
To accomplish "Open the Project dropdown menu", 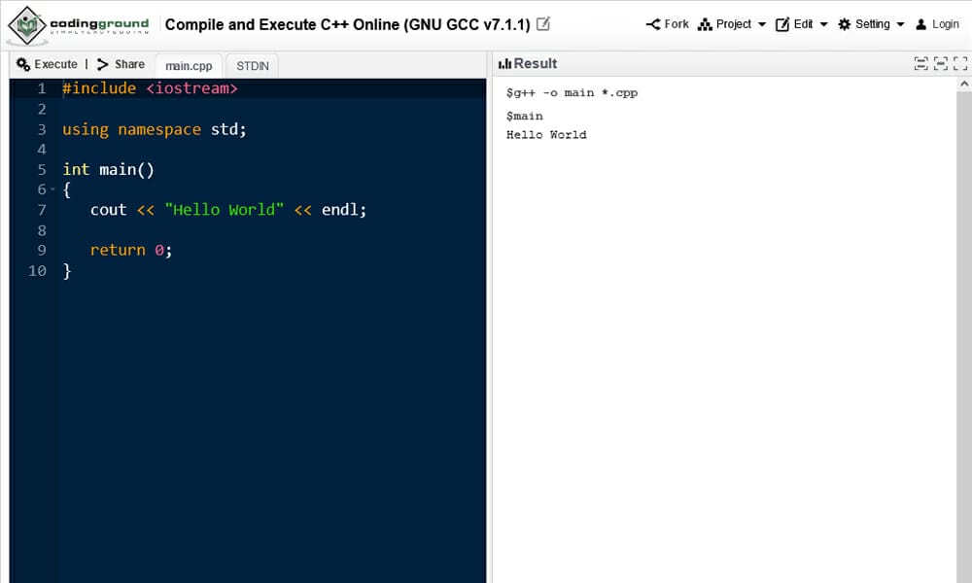I will point(761,23).
